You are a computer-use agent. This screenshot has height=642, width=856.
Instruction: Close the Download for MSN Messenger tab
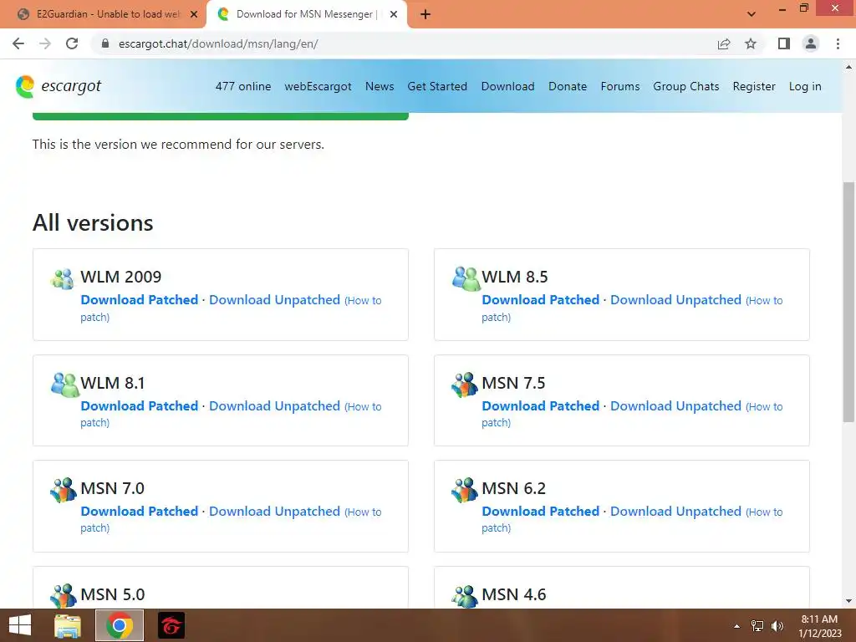pyautogui.click(x=394, y=14)
